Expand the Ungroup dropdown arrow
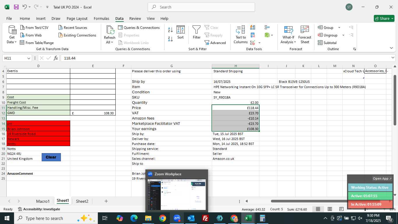This screenshot has height=224, width=398. coord(343,35)
